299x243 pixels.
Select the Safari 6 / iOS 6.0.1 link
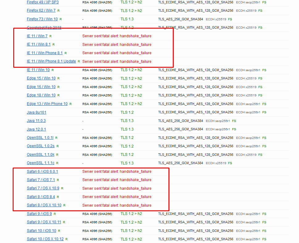click(x=42, y=172)
